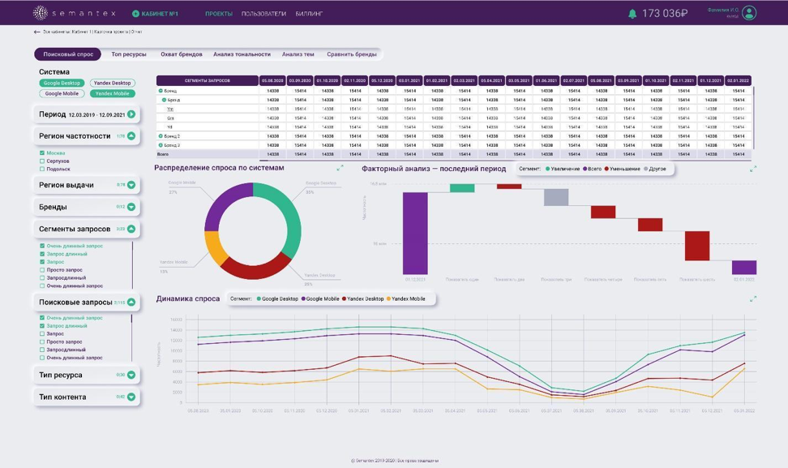
Task: Expand the Динамика спроса chart to fullscreen
Action: [753, 298]
